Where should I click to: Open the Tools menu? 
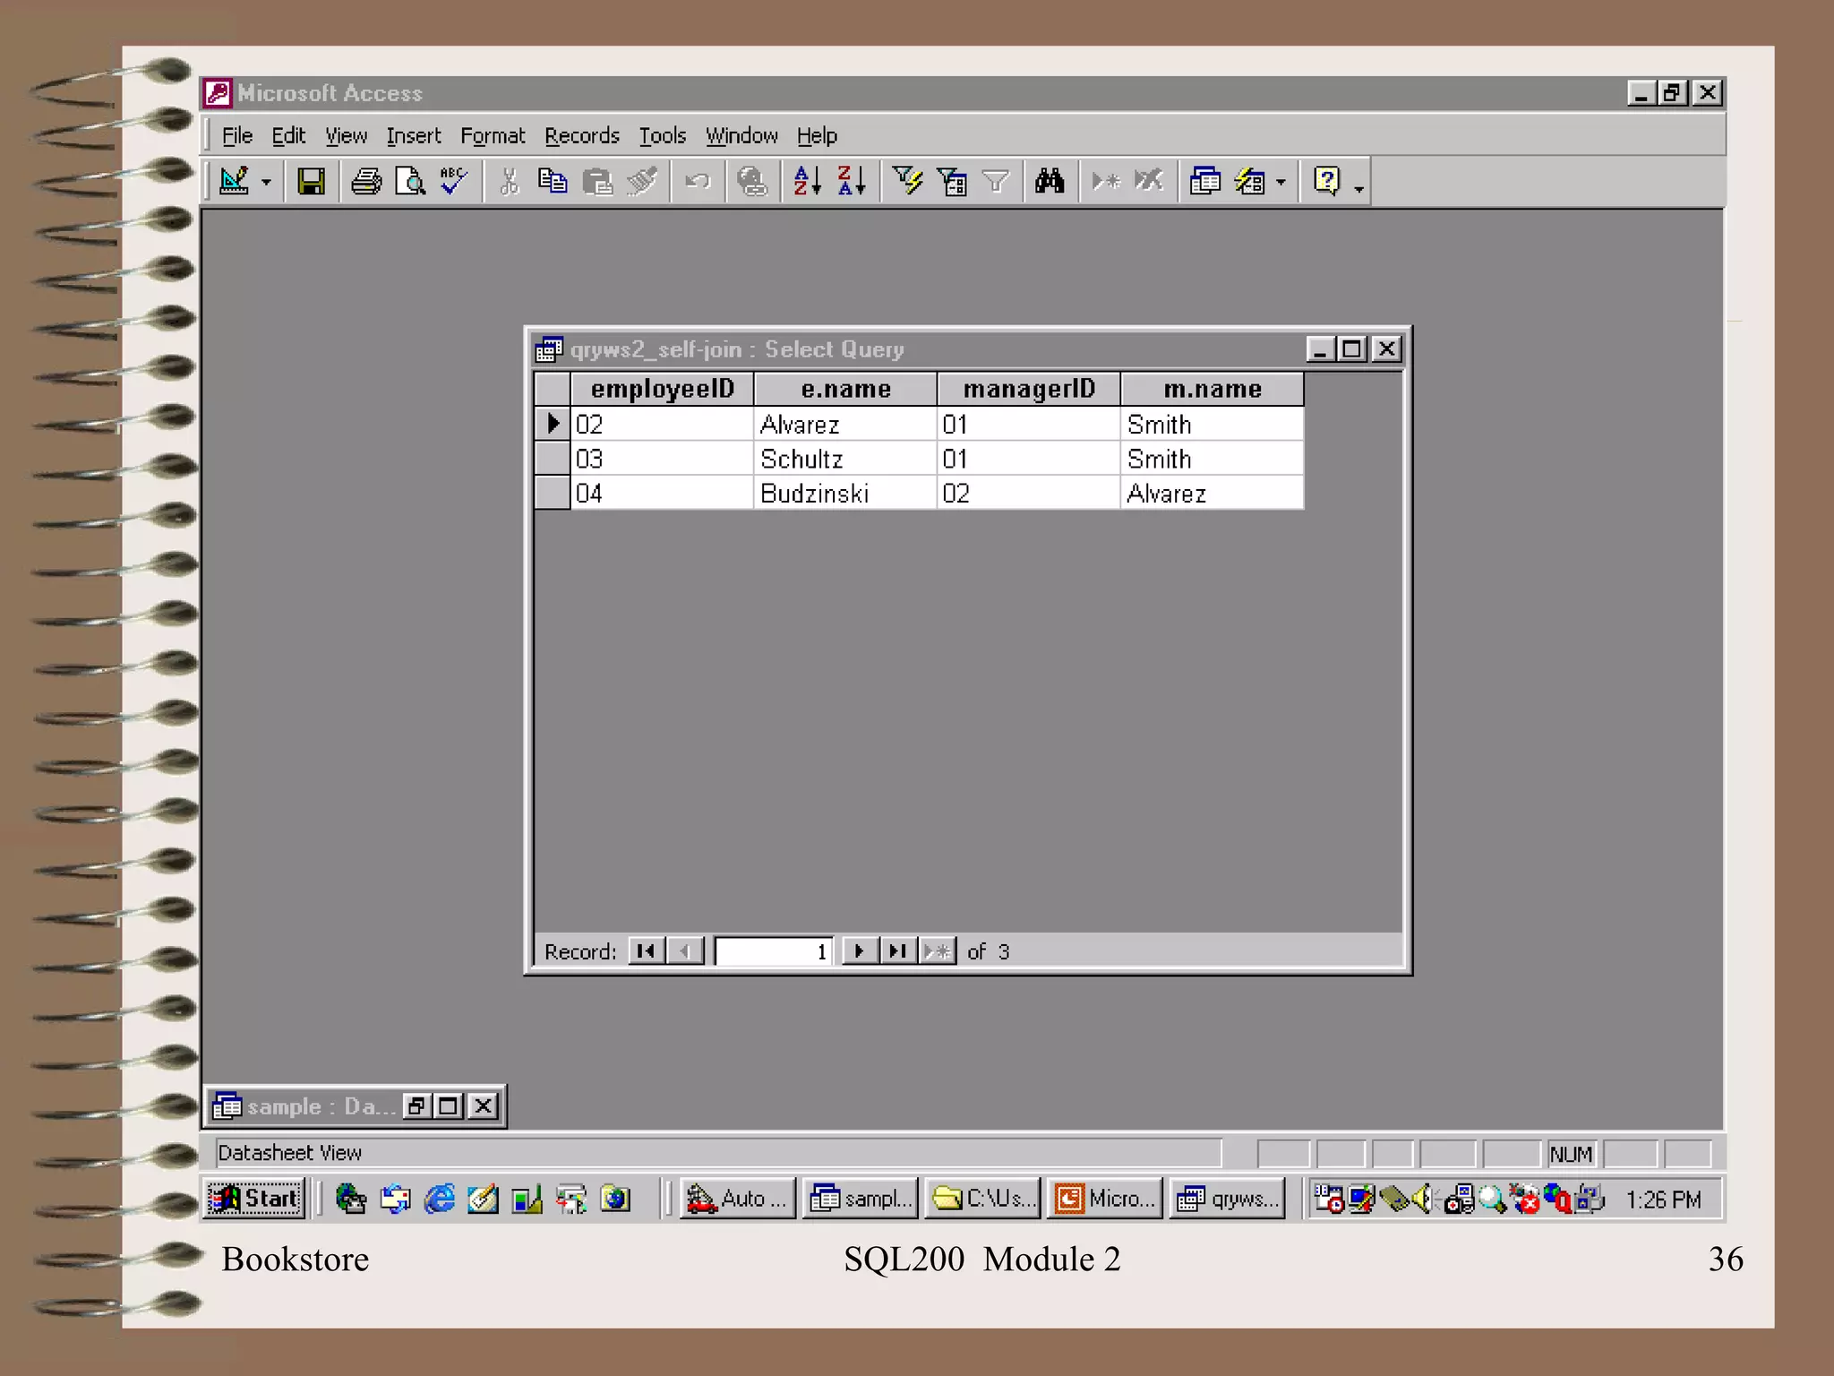pos(662,136)
